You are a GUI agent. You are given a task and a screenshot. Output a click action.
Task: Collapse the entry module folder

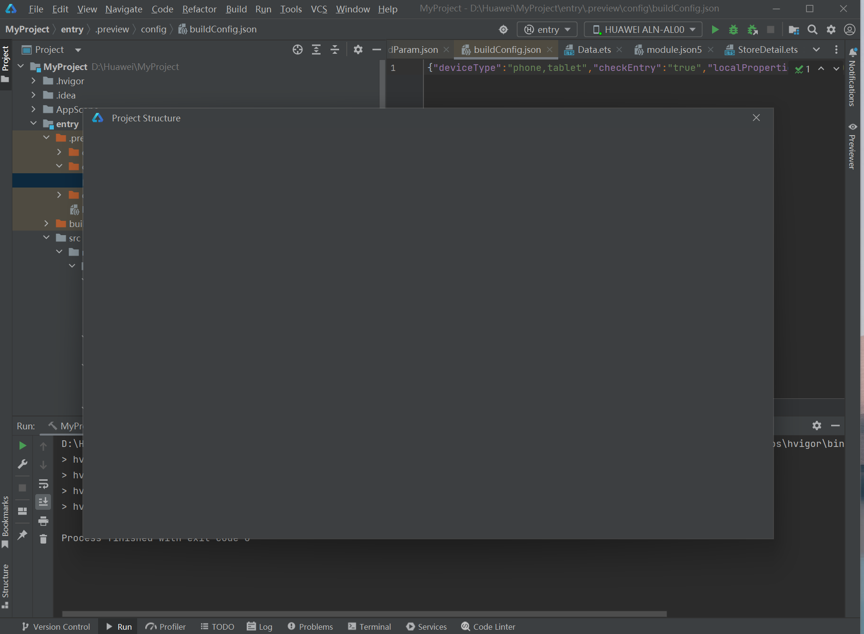tap(33, 123)
